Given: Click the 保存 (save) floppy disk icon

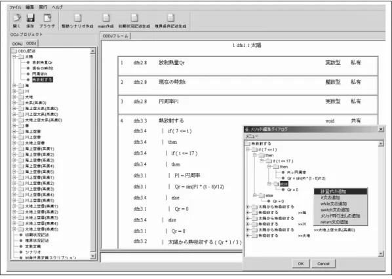Looking at the screenshot, I should [30, 18].
